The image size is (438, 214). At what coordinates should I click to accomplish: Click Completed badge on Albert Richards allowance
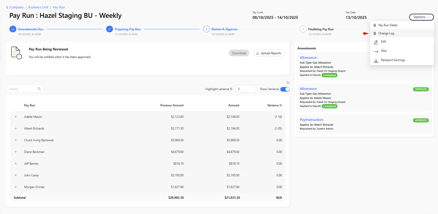pos(330,75)
